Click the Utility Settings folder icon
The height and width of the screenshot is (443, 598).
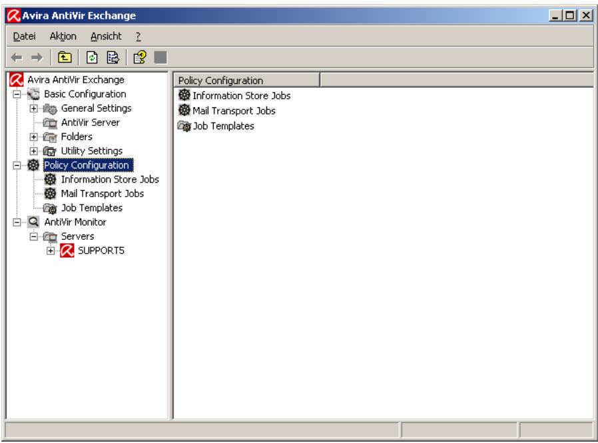[50, 151]
